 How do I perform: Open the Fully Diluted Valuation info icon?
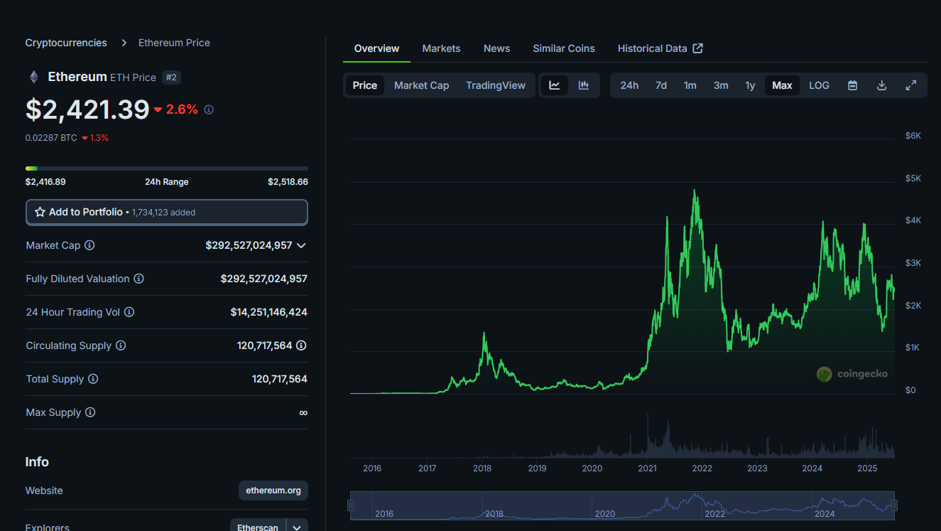(x=138, y=279)
